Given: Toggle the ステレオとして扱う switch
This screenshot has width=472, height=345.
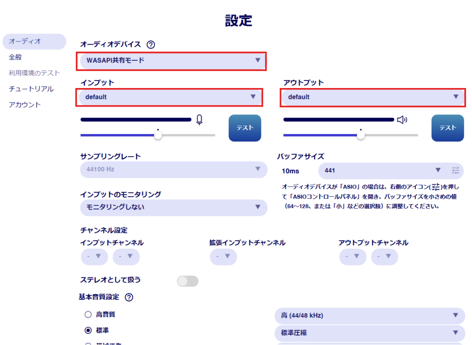Looking at the screenshot, I should point(188,281).
